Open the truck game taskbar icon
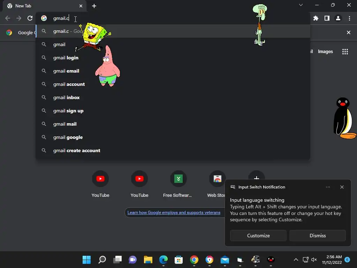Image resolution: width=357 pixels, height=268 pixels. point(256,260)
